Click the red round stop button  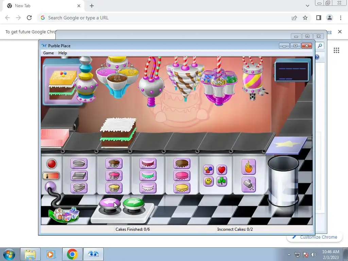click(52, 164)
